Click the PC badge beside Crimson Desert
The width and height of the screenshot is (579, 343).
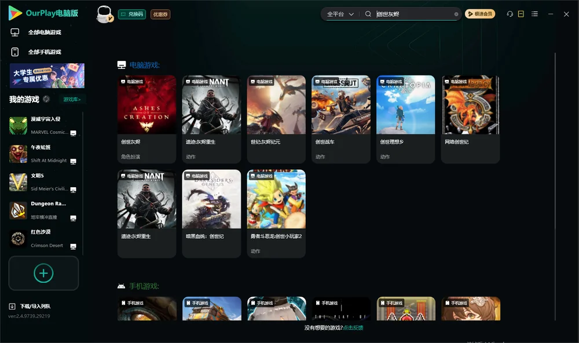click(73, 247)
